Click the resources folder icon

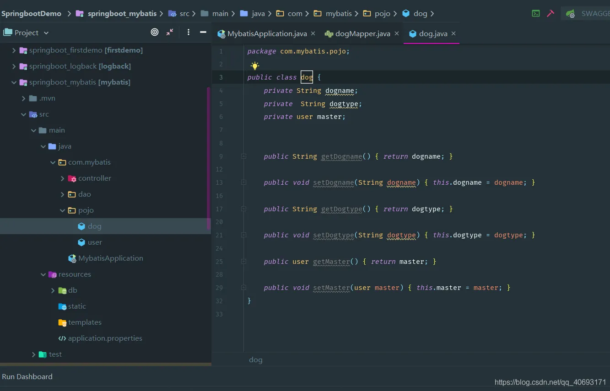coord(53,274)
